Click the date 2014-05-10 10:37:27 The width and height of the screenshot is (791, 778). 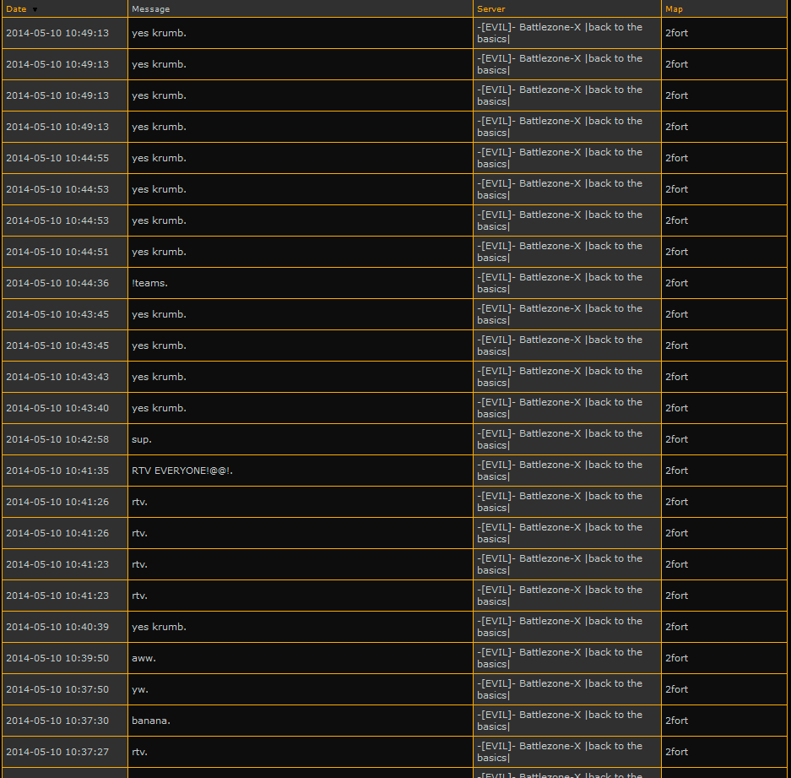[x=57, y=752]
